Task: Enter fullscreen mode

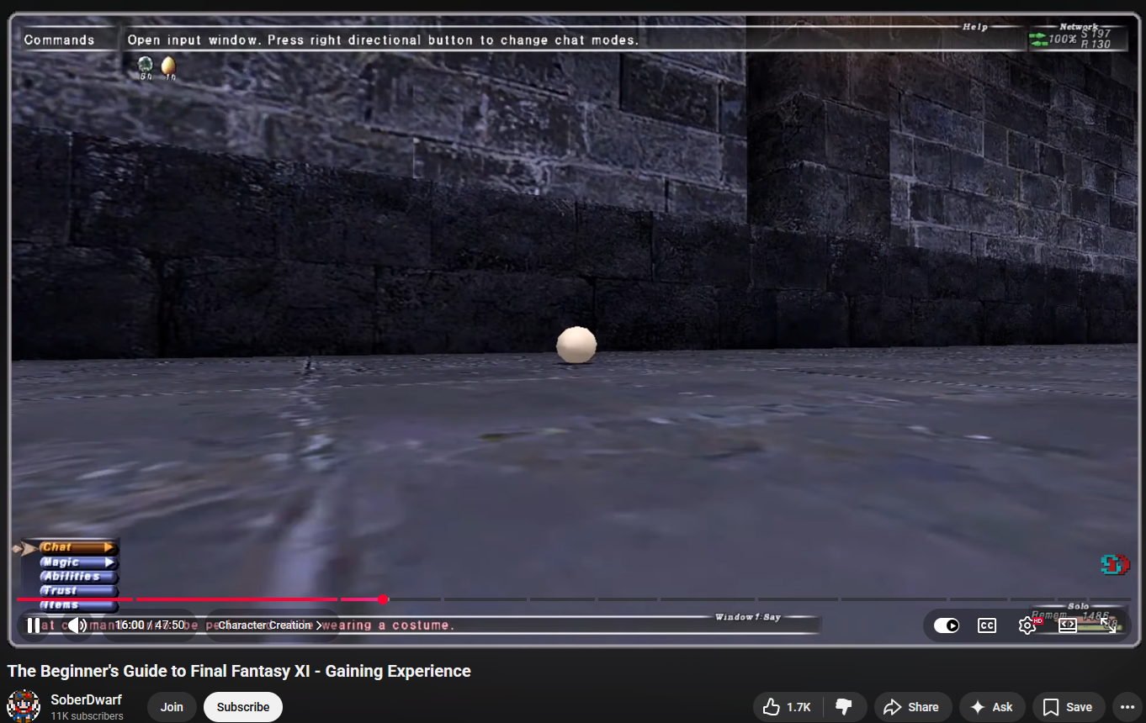Action: pyautogui.click(x=1108, y=625)
